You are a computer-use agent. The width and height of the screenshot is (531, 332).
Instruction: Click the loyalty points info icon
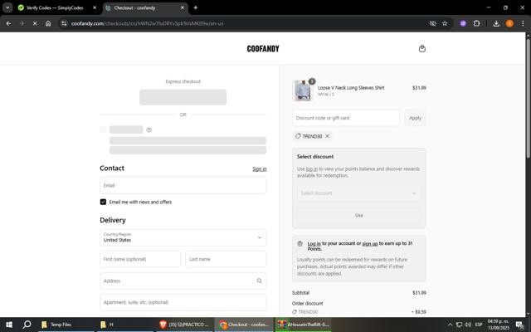(x=300, y=243)
